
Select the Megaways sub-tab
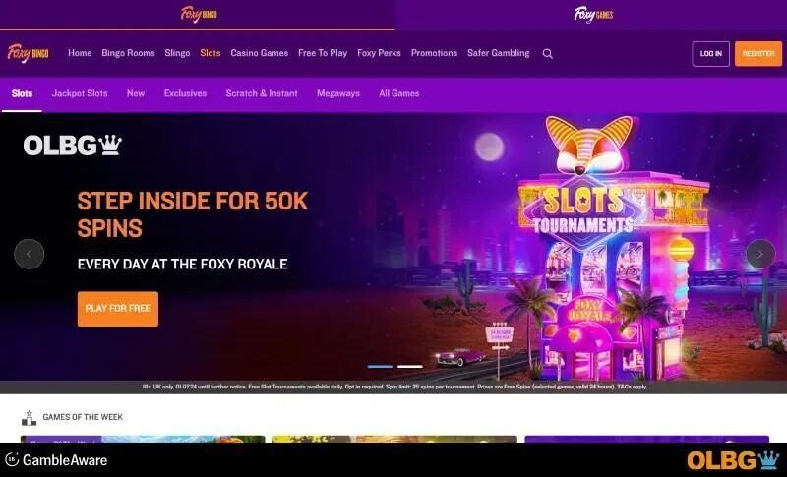(x=338, y=93)
